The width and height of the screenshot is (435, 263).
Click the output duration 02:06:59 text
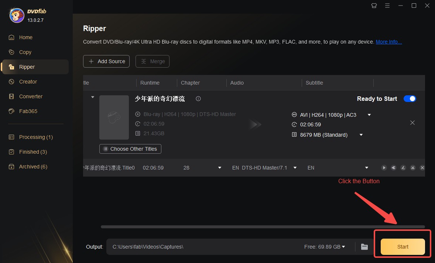[x=311, y=124]
